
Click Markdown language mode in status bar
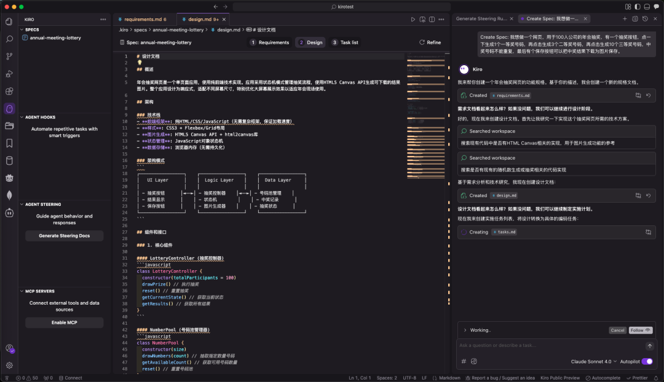coord(449,378)
